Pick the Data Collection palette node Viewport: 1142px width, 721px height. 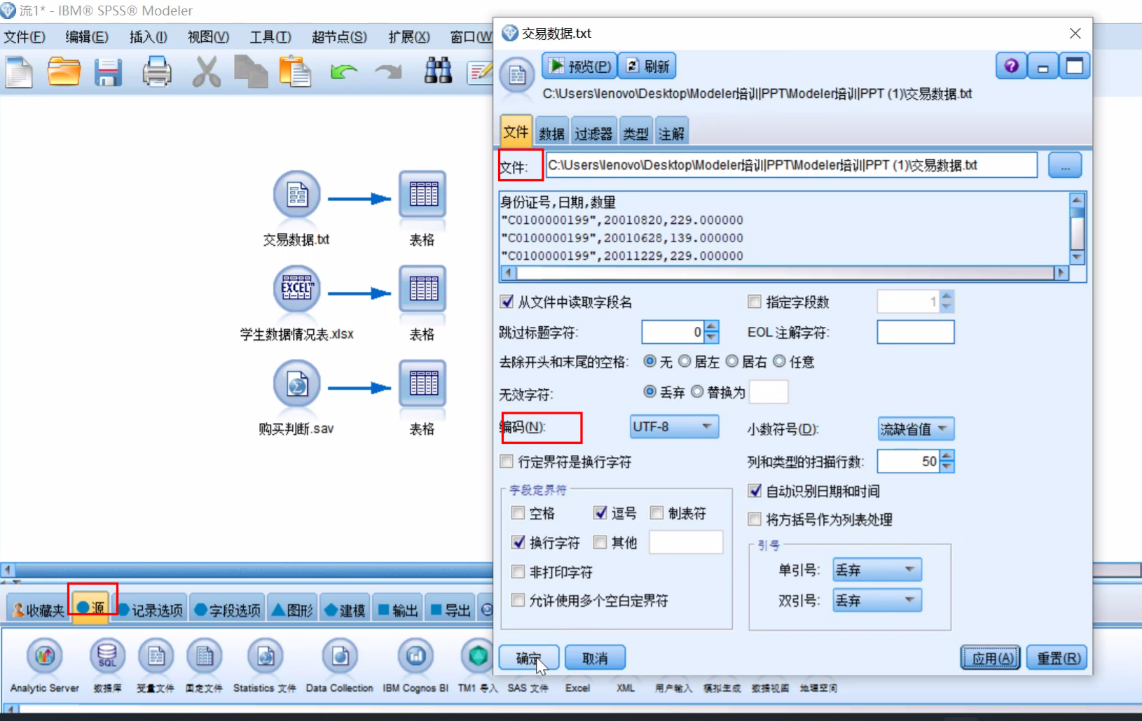tap(340, 657)
